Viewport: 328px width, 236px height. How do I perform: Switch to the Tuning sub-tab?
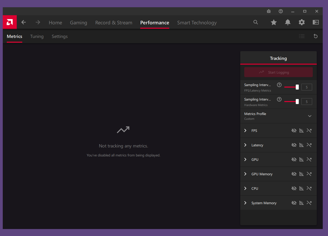37,36
